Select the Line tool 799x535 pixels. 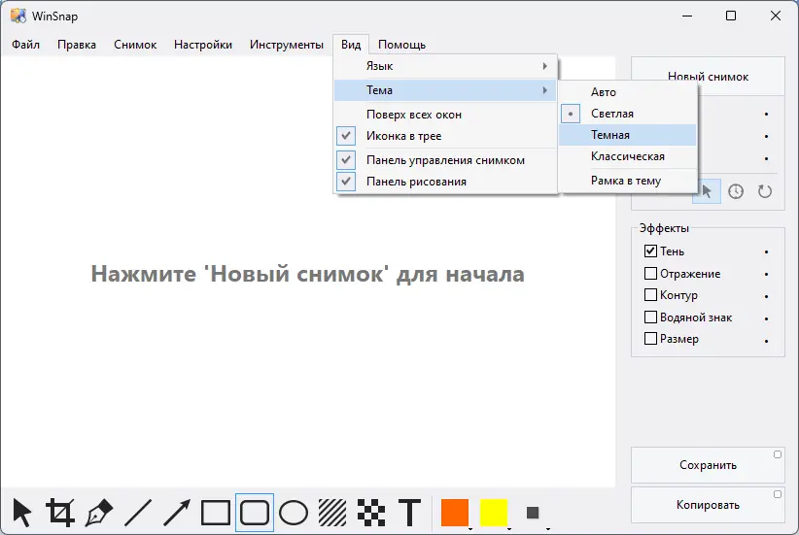click(x=138, y=512)
